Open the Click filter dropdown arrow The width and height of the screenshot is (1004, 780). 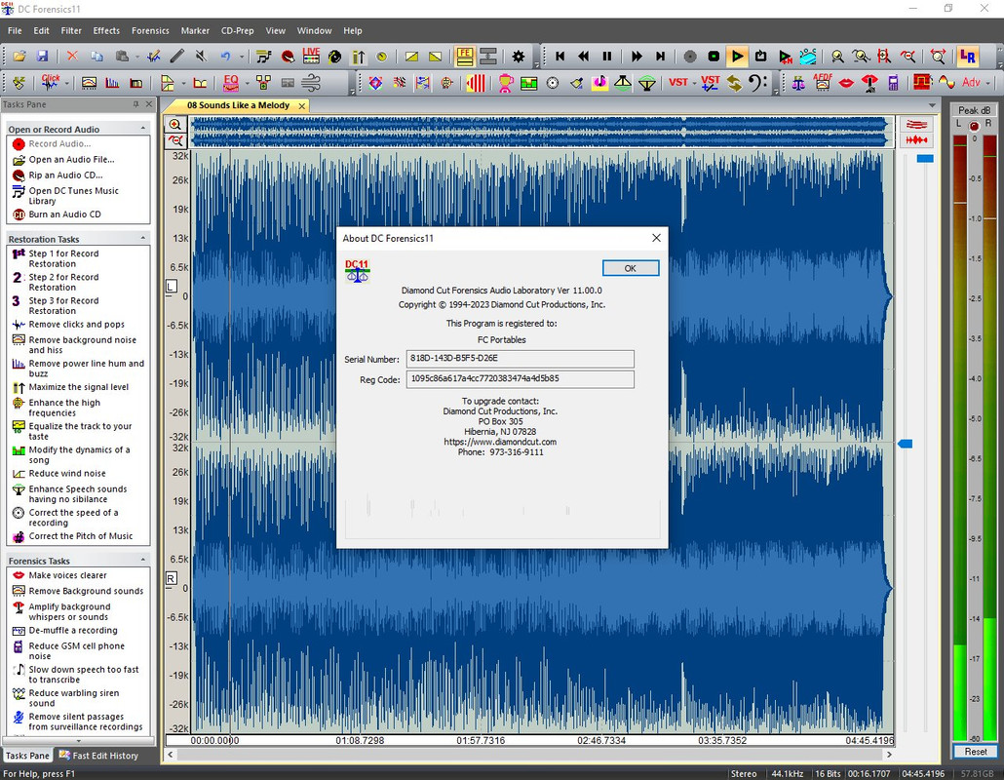coord(66,83)
